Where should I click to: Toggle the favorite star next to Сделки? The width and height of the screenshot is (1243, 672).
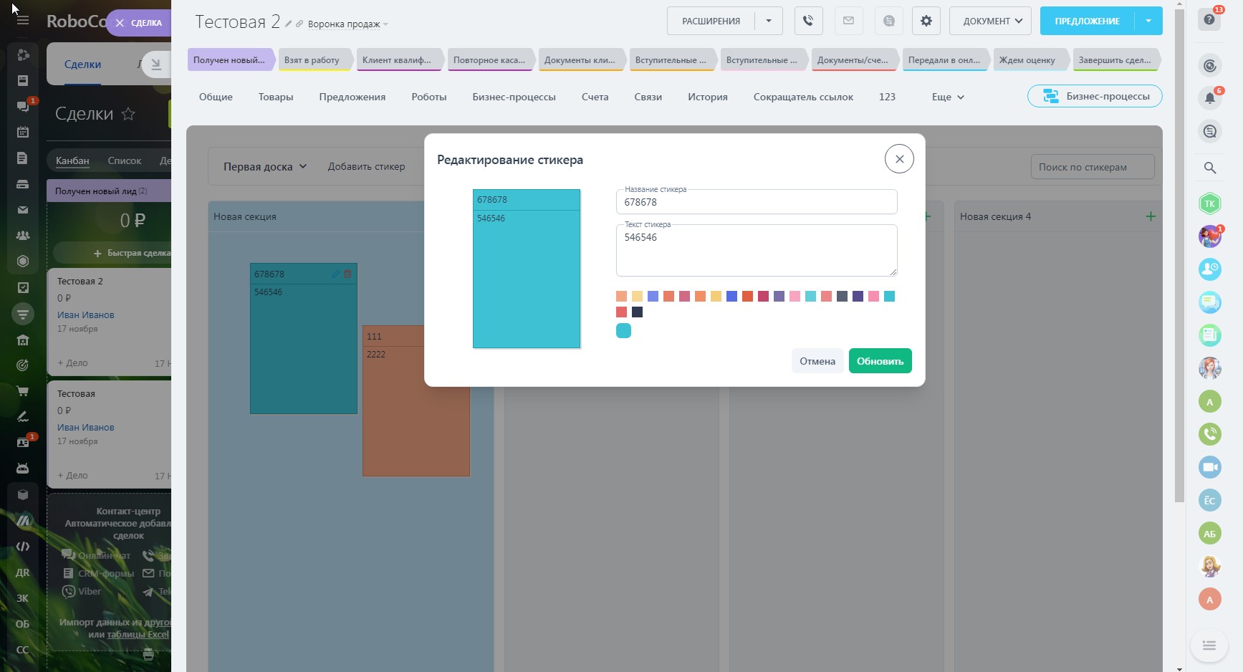click(x=128, y=114)
